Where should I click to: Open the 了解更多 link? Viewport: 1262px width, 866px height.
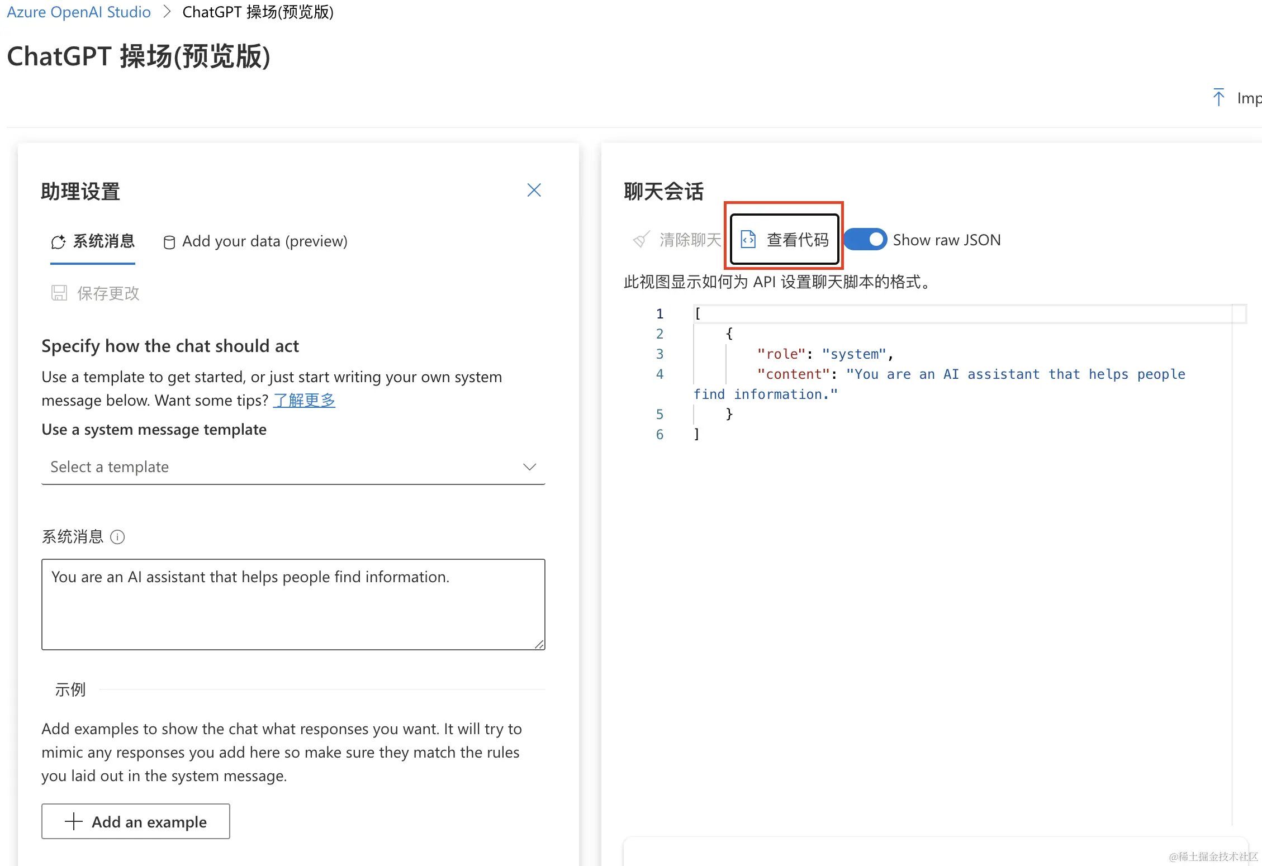point(303,400)
